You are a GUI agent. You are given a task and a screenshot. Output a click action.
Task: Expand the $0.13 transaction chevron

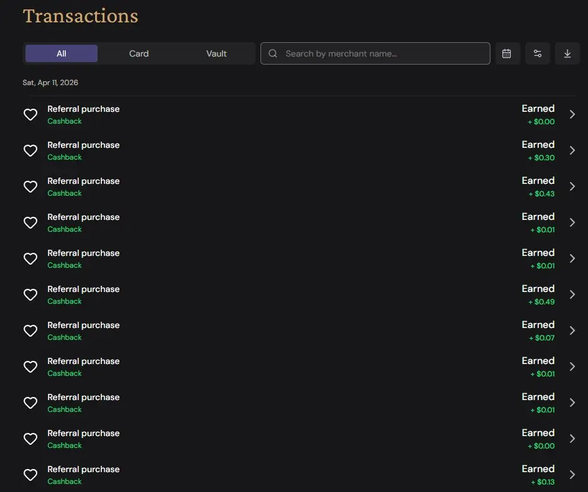(572, 475)
